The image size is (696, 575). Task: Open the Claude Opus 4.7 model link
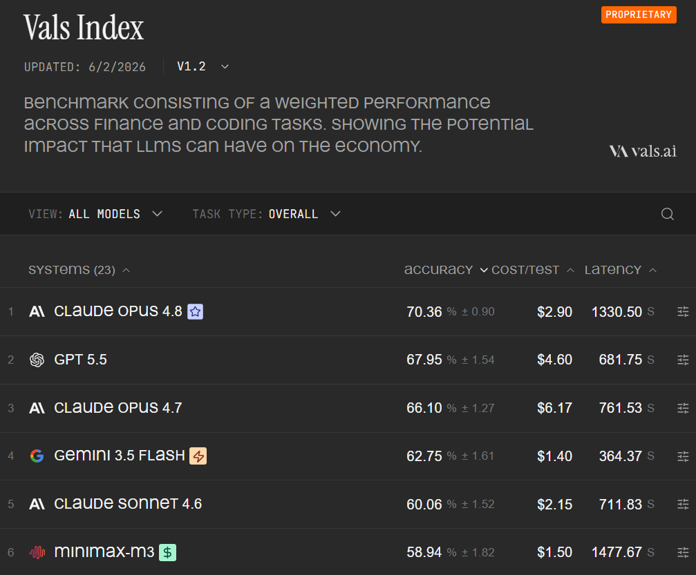117,408
